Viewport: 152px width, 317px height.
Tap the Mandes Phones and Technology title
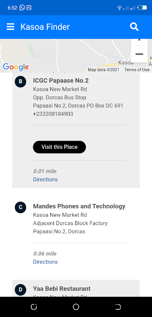(x=79, y=206)
